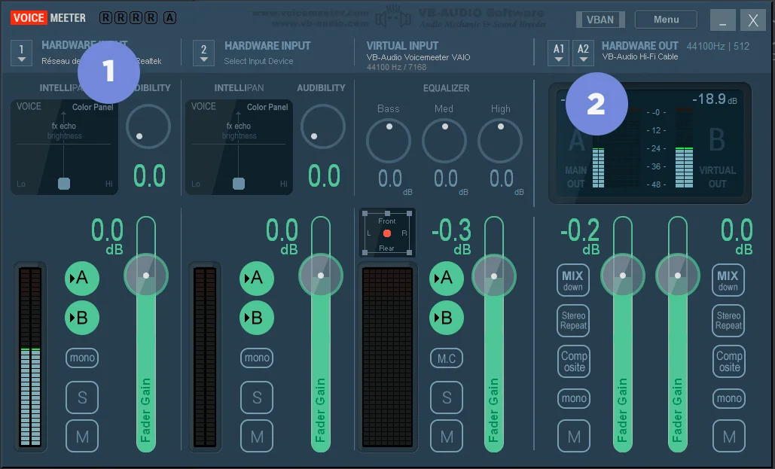The image size is (775, 469).
Task: Enable mono on Hardware Input 2
Action: coord(257,358)
